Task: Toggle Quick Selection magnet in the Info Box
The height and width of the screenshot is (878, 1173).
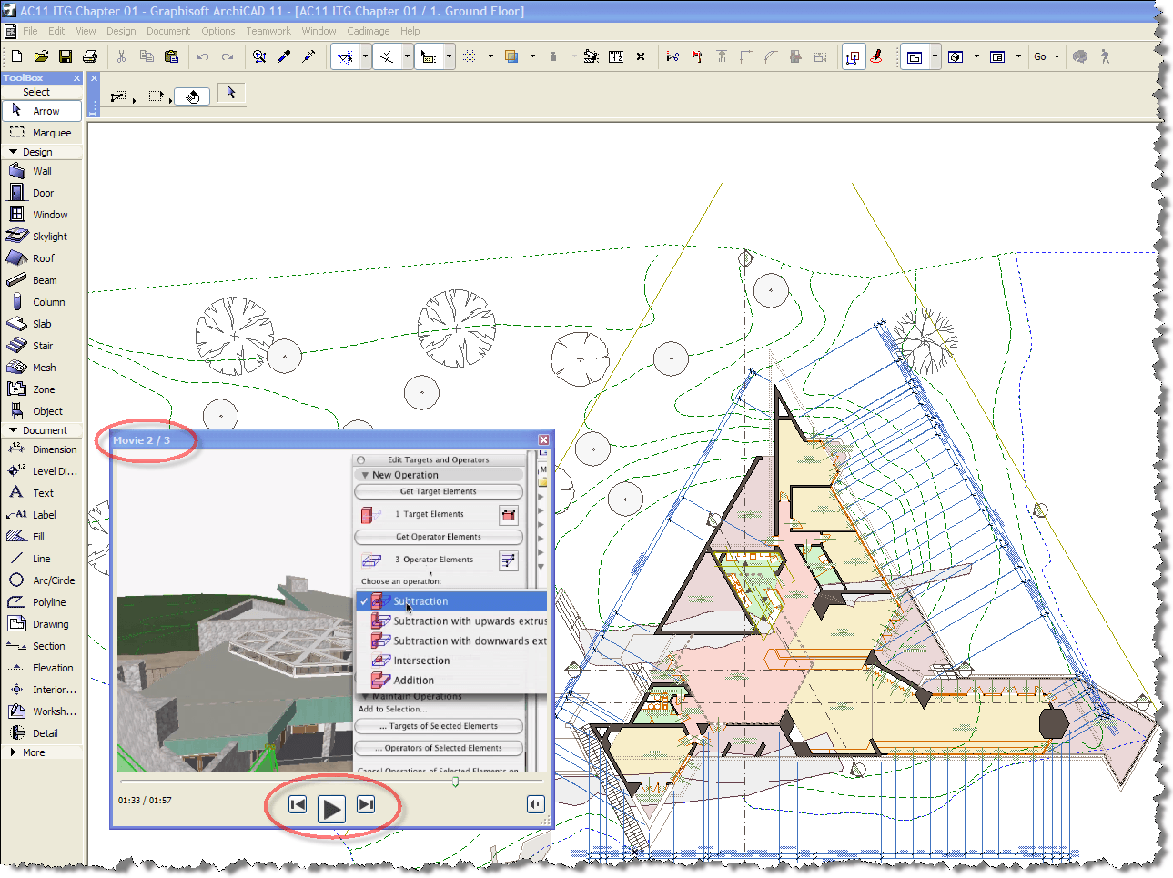Action: click(193, 96)
